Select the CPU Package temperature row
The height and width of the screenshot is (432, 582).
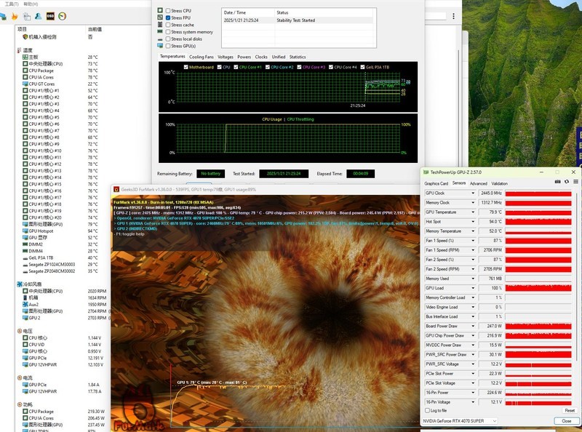click(40, 71)
